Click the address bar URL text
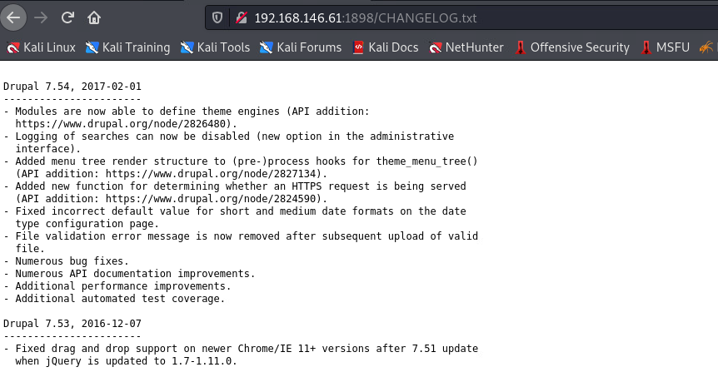This screenshot has width=718, height=377. point(366,17)
